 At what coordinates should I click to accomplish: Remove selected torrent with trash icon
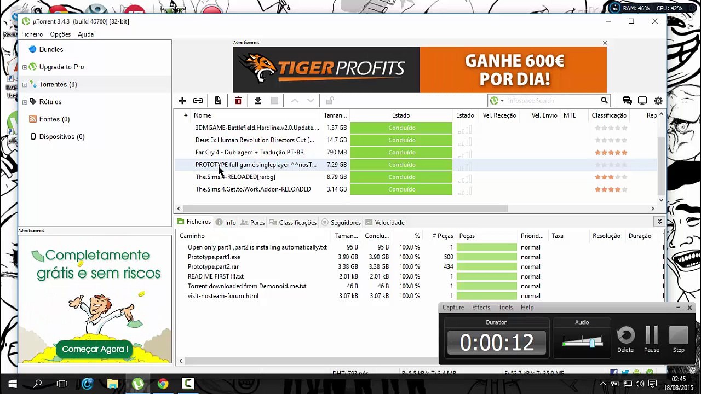238,101
